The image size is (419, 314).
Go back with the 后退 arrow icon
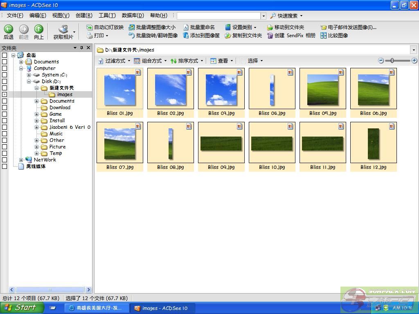[x=8, y=29]
